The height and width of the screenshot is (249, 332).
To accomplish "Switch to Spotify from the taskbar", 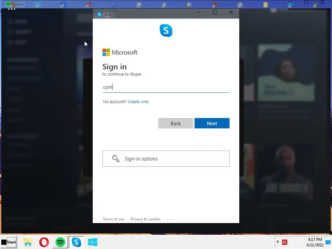I will [60, 242].
